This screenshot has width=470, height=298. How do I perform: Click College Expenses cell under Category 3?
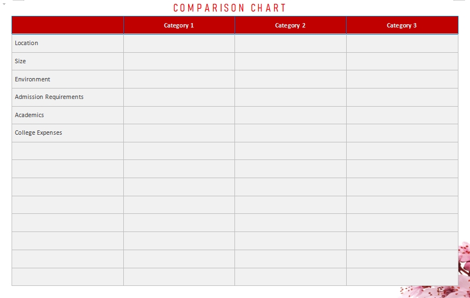point(402,133)
